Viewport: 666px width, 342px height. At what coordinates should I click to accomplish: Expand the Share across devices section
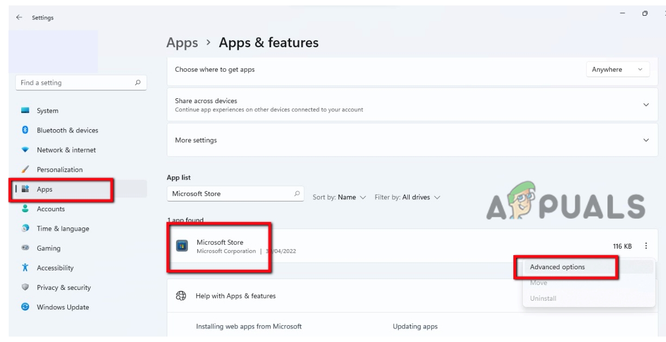[x=646, y=105]
